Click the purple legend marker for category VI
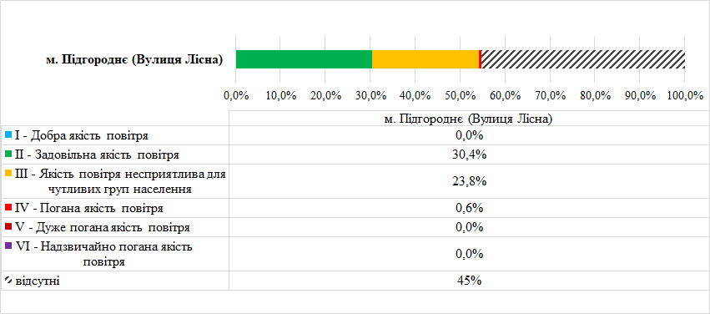This screenshot has height=314, width=710. pos(8,246)
